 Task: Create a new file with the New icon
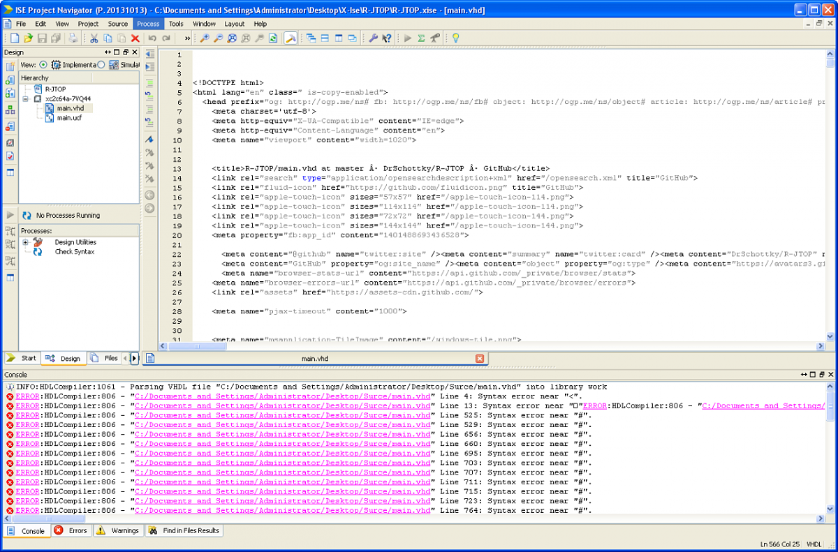[x=15, y=38]
